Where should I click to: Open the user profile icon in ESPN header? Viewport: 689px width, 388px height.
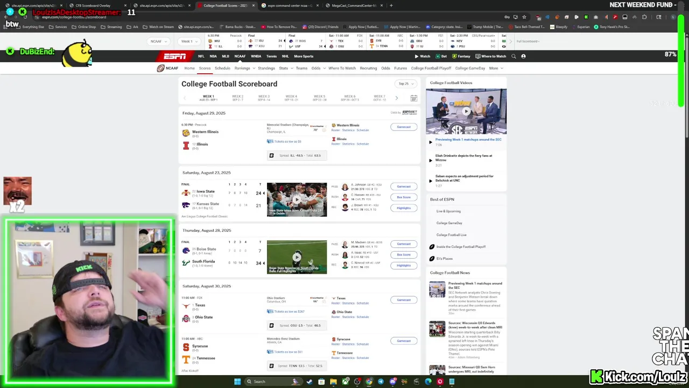click(523, 56)
